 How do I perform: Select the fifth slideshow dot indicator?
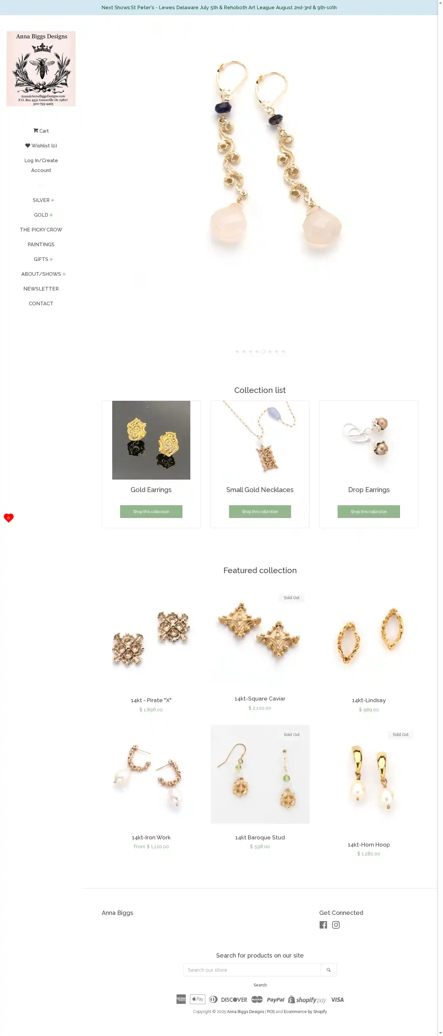click(x=263, y=352)
